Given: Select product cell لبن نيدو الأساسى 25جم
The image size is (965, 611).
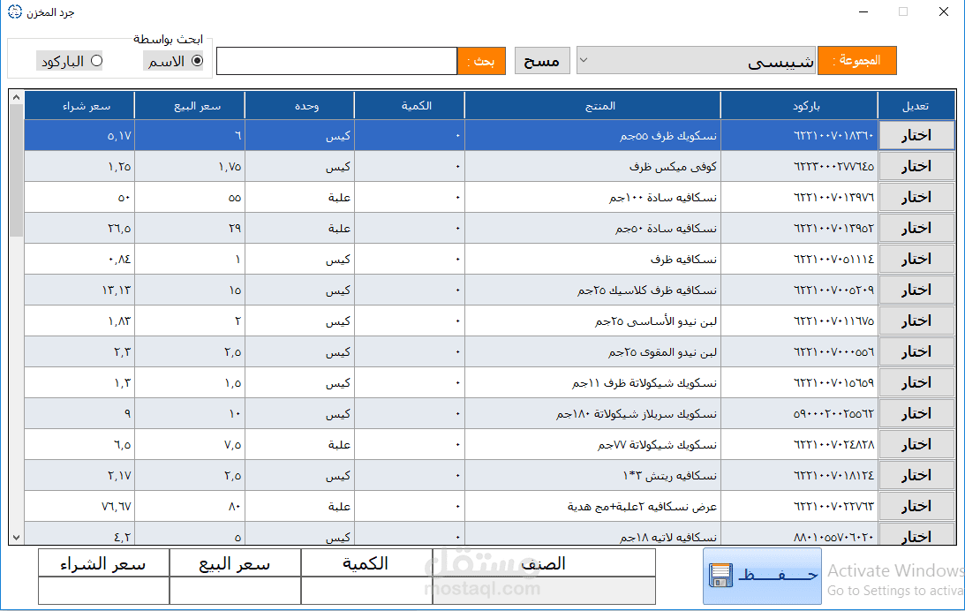Looking at the screenshot, I should point(592,321).
